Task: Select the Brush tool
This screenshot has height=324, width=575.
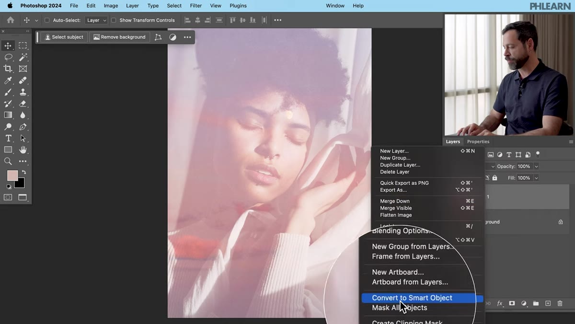Action: click(8, 92)
